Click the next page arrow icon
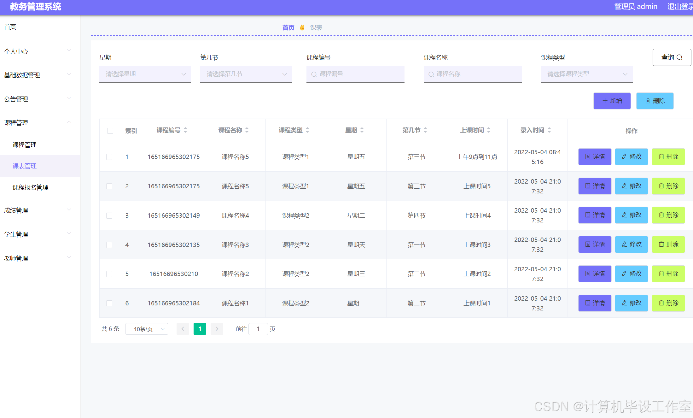 tap(217, 329)
